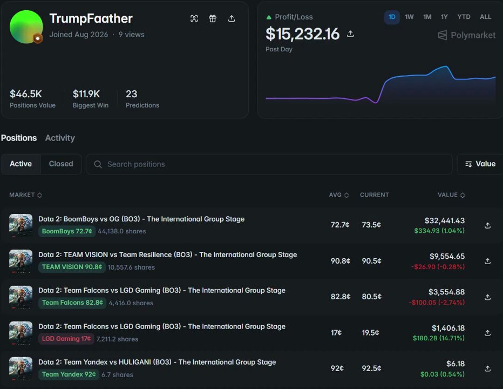Click the $46.5K Positions Value stat
The height and width of the screenshot is (389, 503).
coord(33,99)
